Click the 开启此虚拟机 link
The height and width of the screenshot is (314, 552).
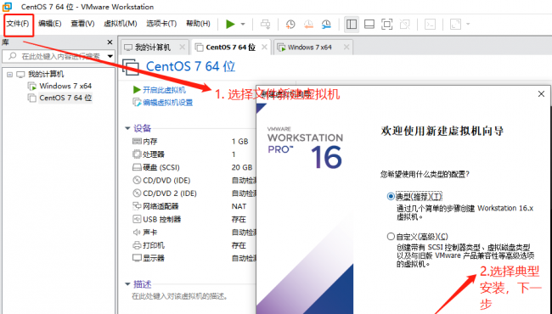[x=164, y=90]
